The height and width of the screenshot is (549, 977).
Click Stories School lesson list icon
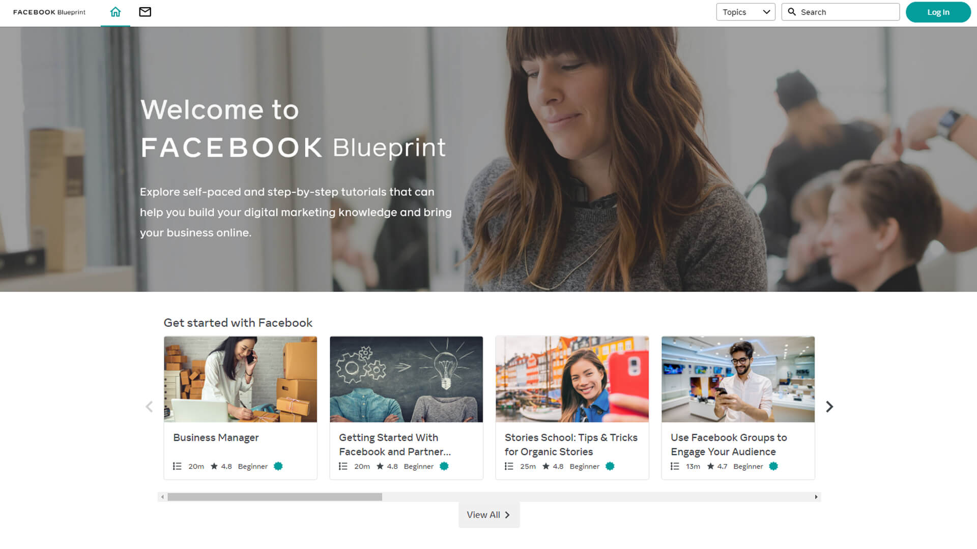(509, 466)
